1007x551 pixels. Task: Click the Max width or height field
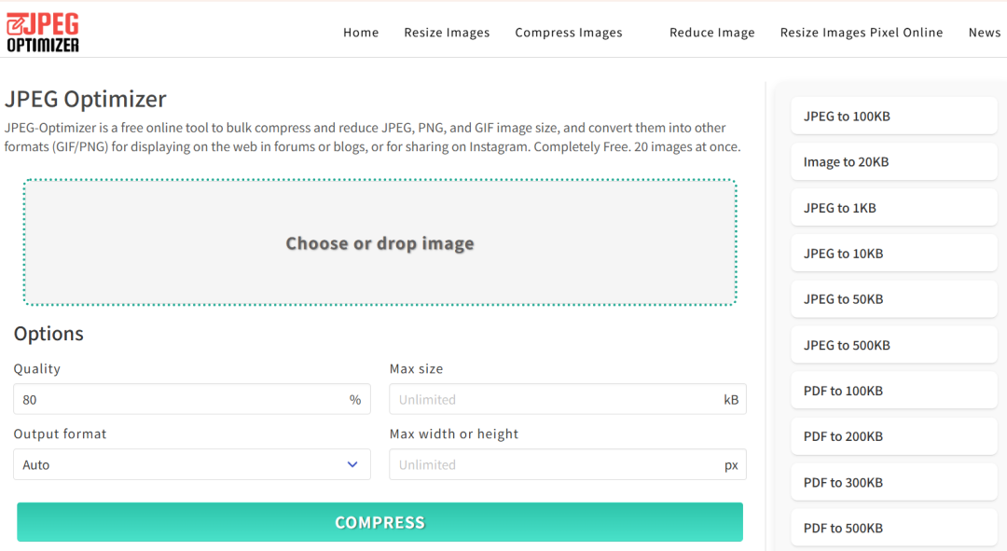557,464
